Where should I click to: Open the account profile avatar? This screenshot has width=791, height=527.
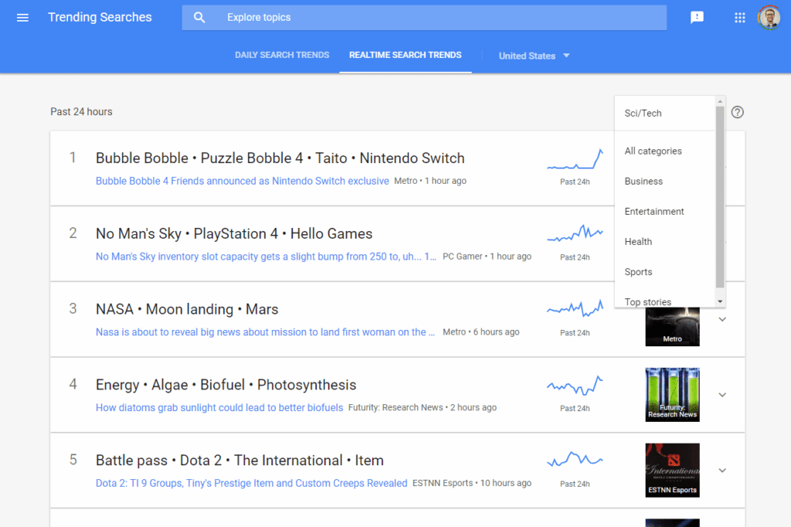pyautogui.click(x=769, y=18)
